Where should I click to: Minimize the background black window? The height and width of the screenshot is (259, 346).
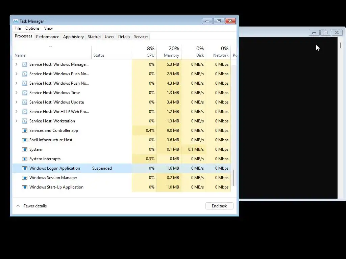coord(314,33)
